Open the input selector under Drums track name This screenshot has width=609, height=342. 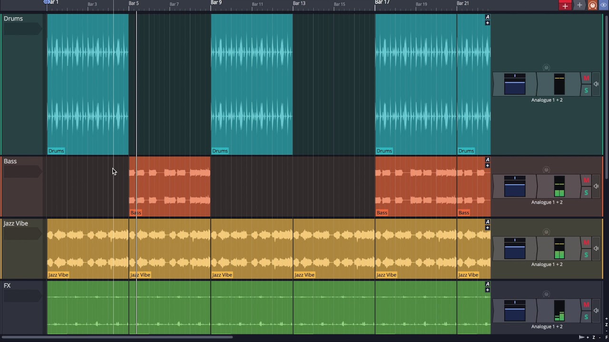(x=22, y=29)
